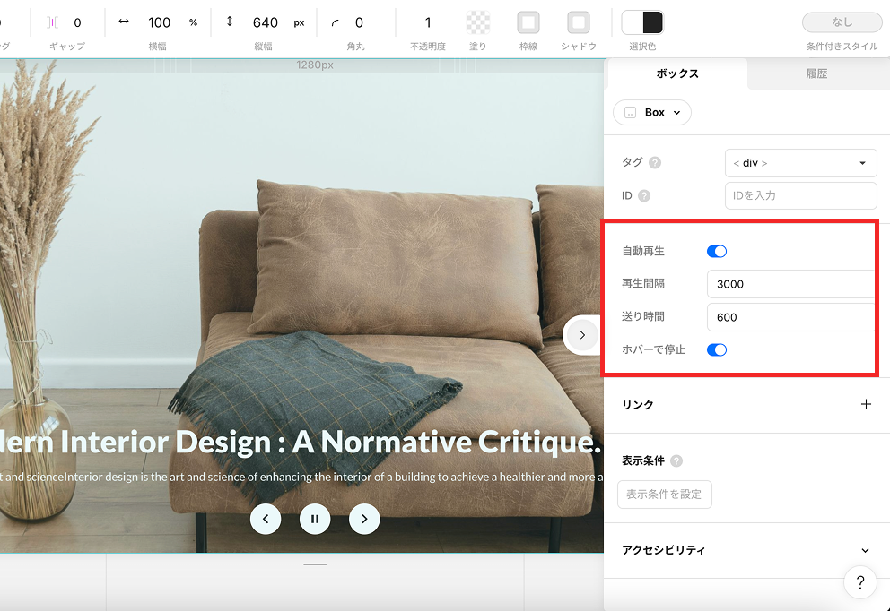This screenshot has height=611, width=890.
Task: Open the border (枠線) settings icon
Action: (x=528, y=22)
